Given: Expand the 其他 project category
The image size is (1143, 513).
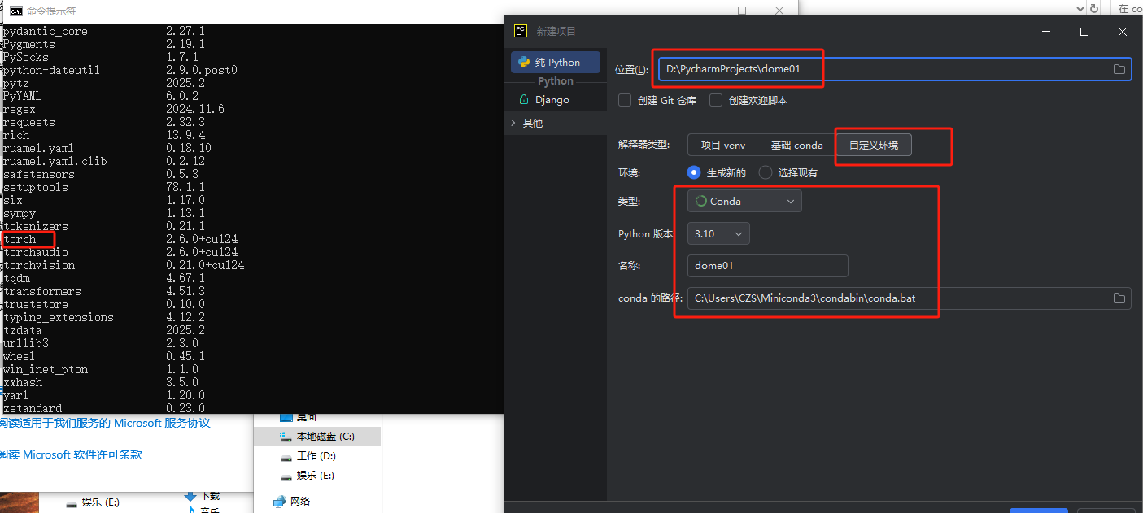Looking at the screenshot, I should [x=513, y=123].
